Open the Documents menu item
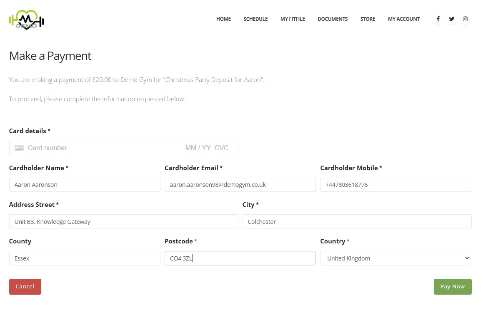 tap(333, 19)
